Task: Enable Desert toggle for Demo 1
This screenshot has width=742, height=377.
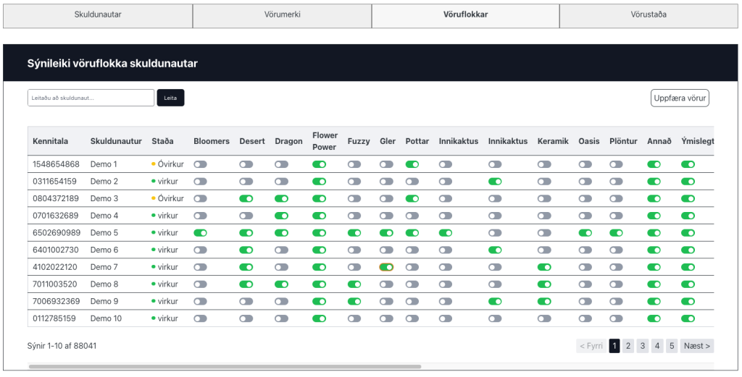Action: click(x=246, y=164)
